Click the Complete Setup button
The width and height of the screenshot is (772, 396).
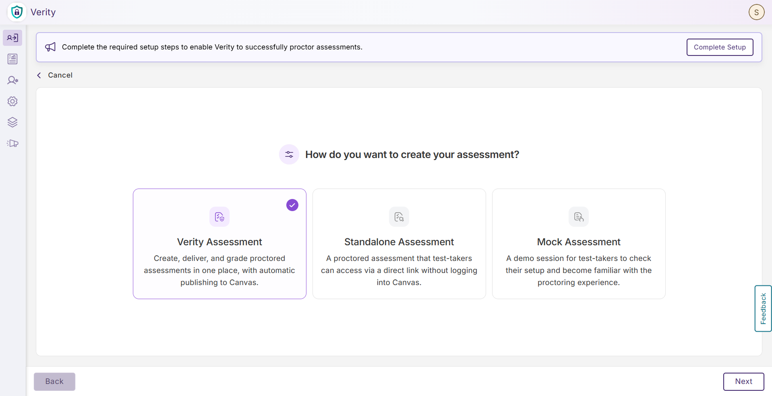pos(720,47)
